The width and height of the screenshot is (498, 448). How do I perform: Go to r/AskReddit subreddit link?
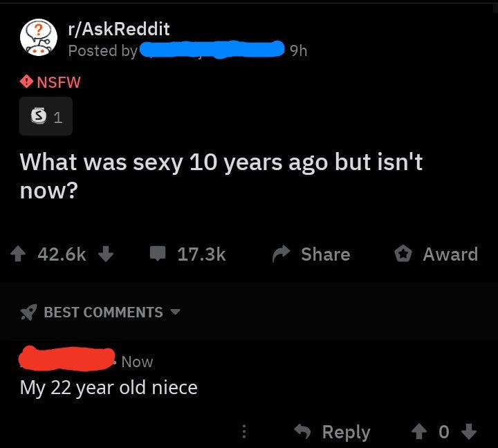tap(118, 29)
